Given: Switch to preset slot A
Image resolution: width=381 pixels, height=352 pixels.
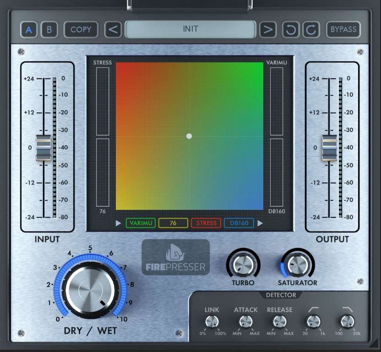Looking at the screenshot, I should click(x=29, y=30).
